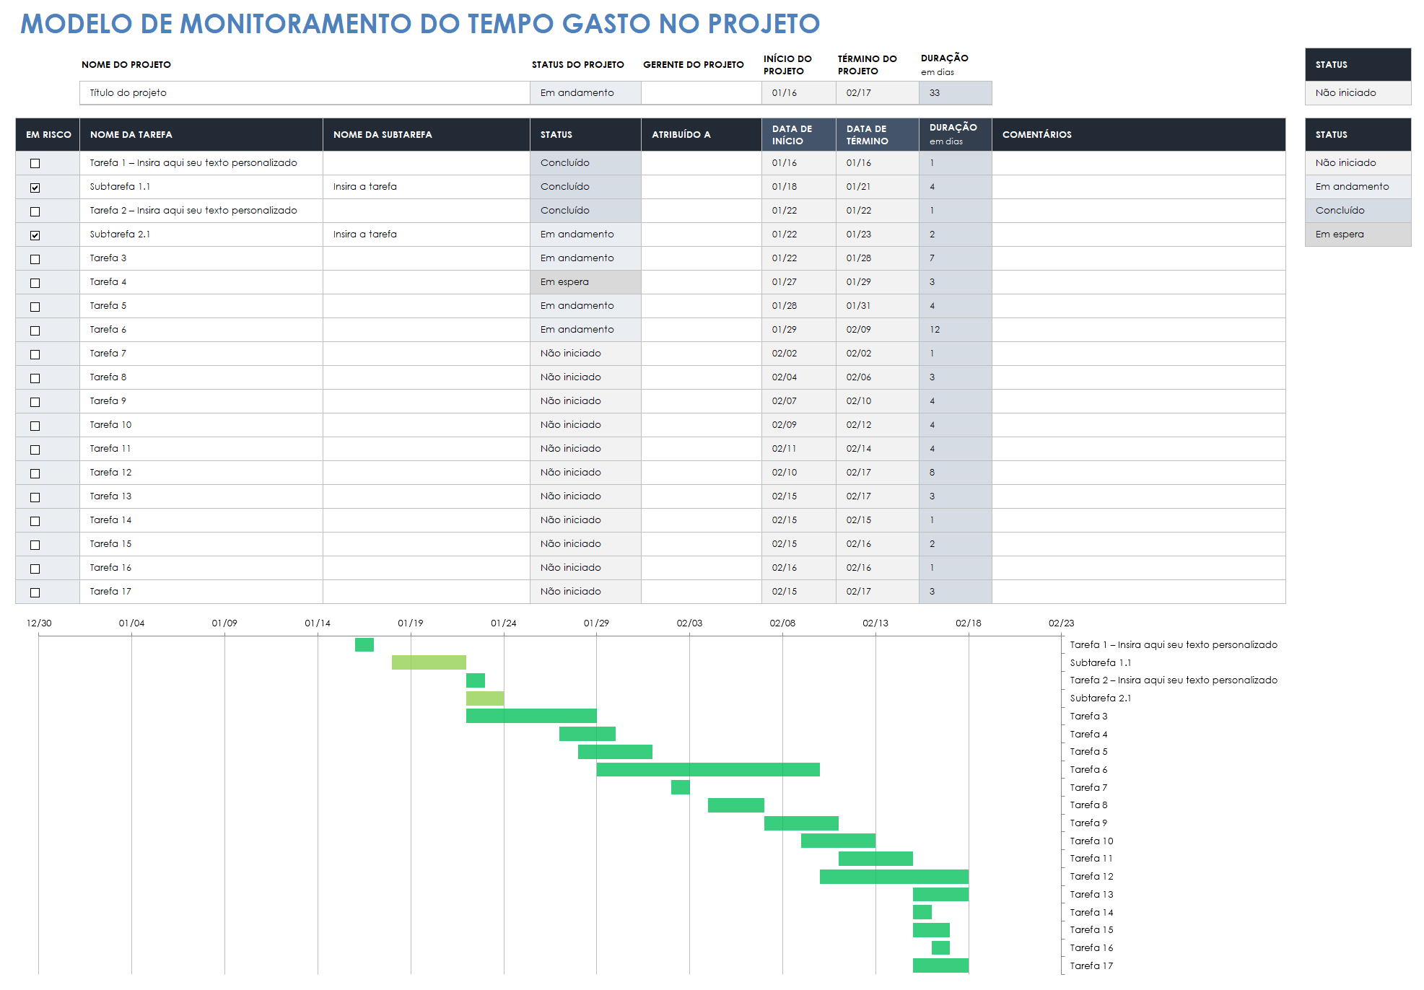Check the at-risk box for Tarefa 17

35,592
